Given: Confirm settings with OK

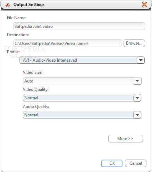Looking at the screenshot, I should tap(112, 163).
